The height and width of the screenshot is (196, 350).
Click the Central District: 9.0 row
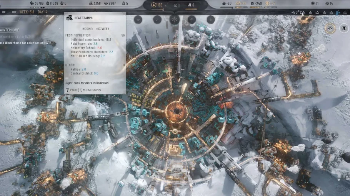pyautogui.click(x=84, y=73)
